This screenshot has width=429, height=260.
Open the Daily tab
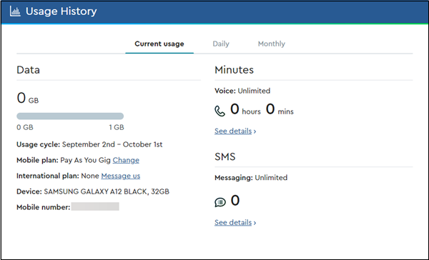[221, 44]
